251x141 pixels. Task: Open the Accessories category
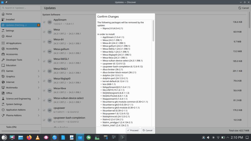[20, 54]
